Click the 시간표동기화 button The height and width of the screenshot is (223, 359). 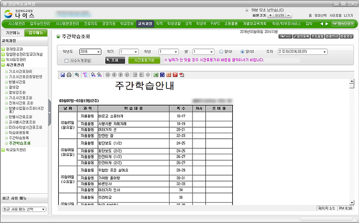click(144, 61)
